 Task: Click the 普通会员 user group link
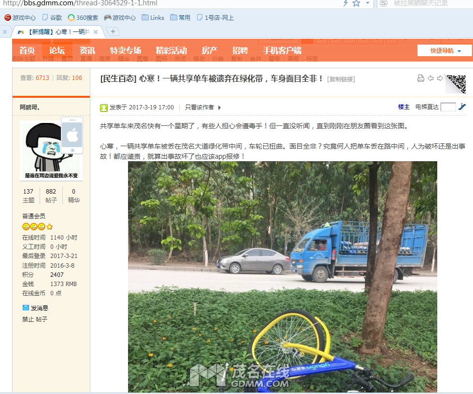pyautogui.click(x=34, y=216)
